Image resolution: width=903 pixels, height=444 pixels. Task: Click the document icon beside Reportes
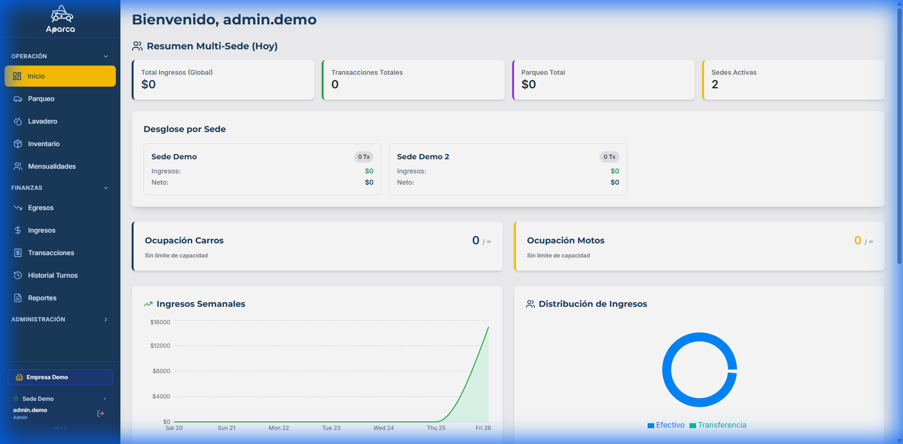pos(17,298)
